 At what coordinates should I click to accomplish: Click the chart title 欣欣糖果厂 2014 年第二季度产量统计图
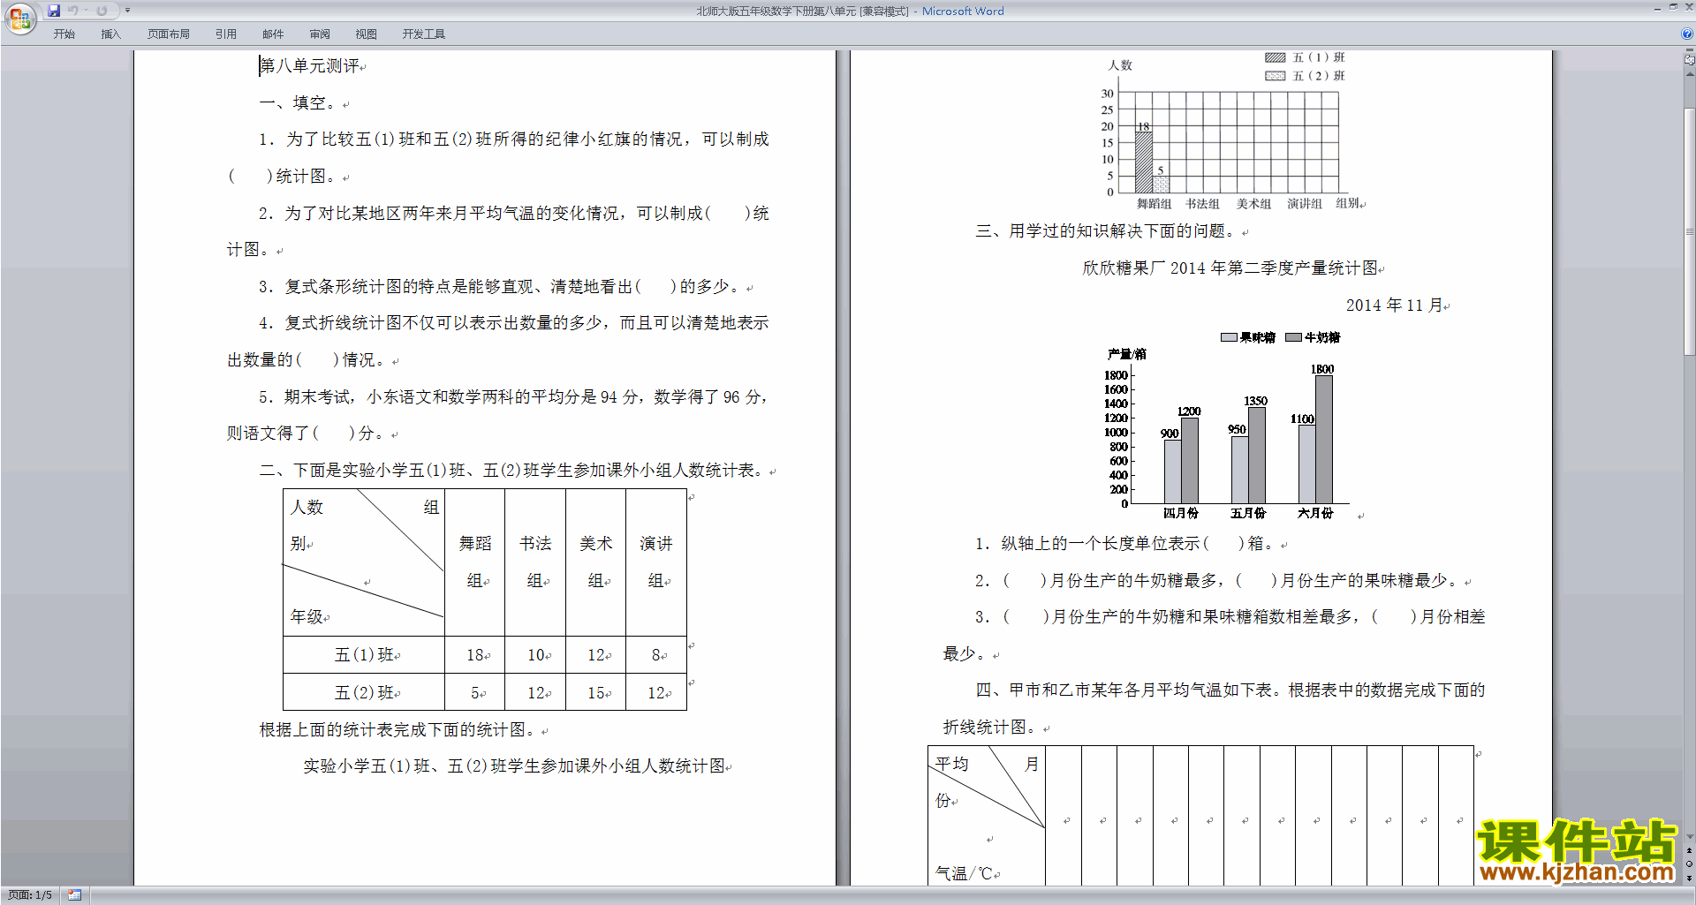pos(1230,268)
